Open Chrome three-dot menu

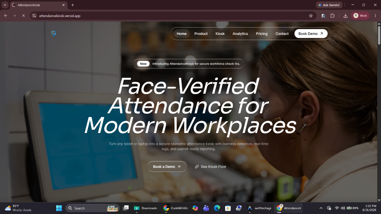pyautogui.click(x=375, y=16)
